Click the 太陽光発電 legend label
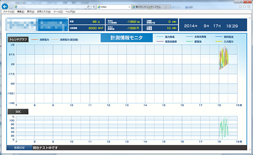253x155 pixels. [200, 37]
